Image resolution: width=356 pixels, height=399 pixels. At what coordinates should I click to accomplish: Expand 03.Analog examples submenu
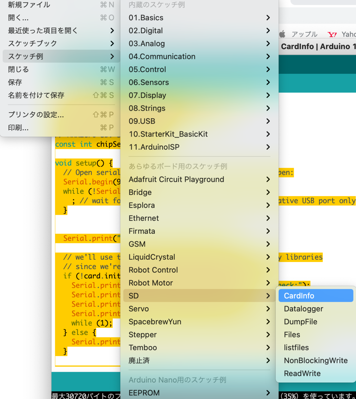(199, 44)
